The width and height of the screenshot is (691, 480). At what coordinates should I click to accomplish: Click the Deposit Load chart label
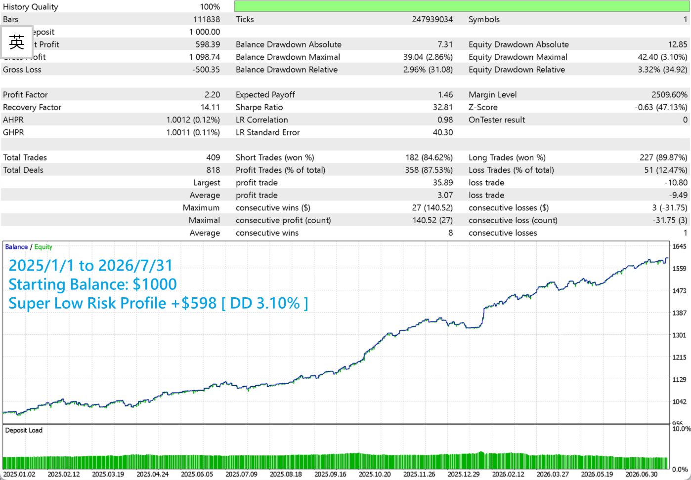[x=24, y=431]
